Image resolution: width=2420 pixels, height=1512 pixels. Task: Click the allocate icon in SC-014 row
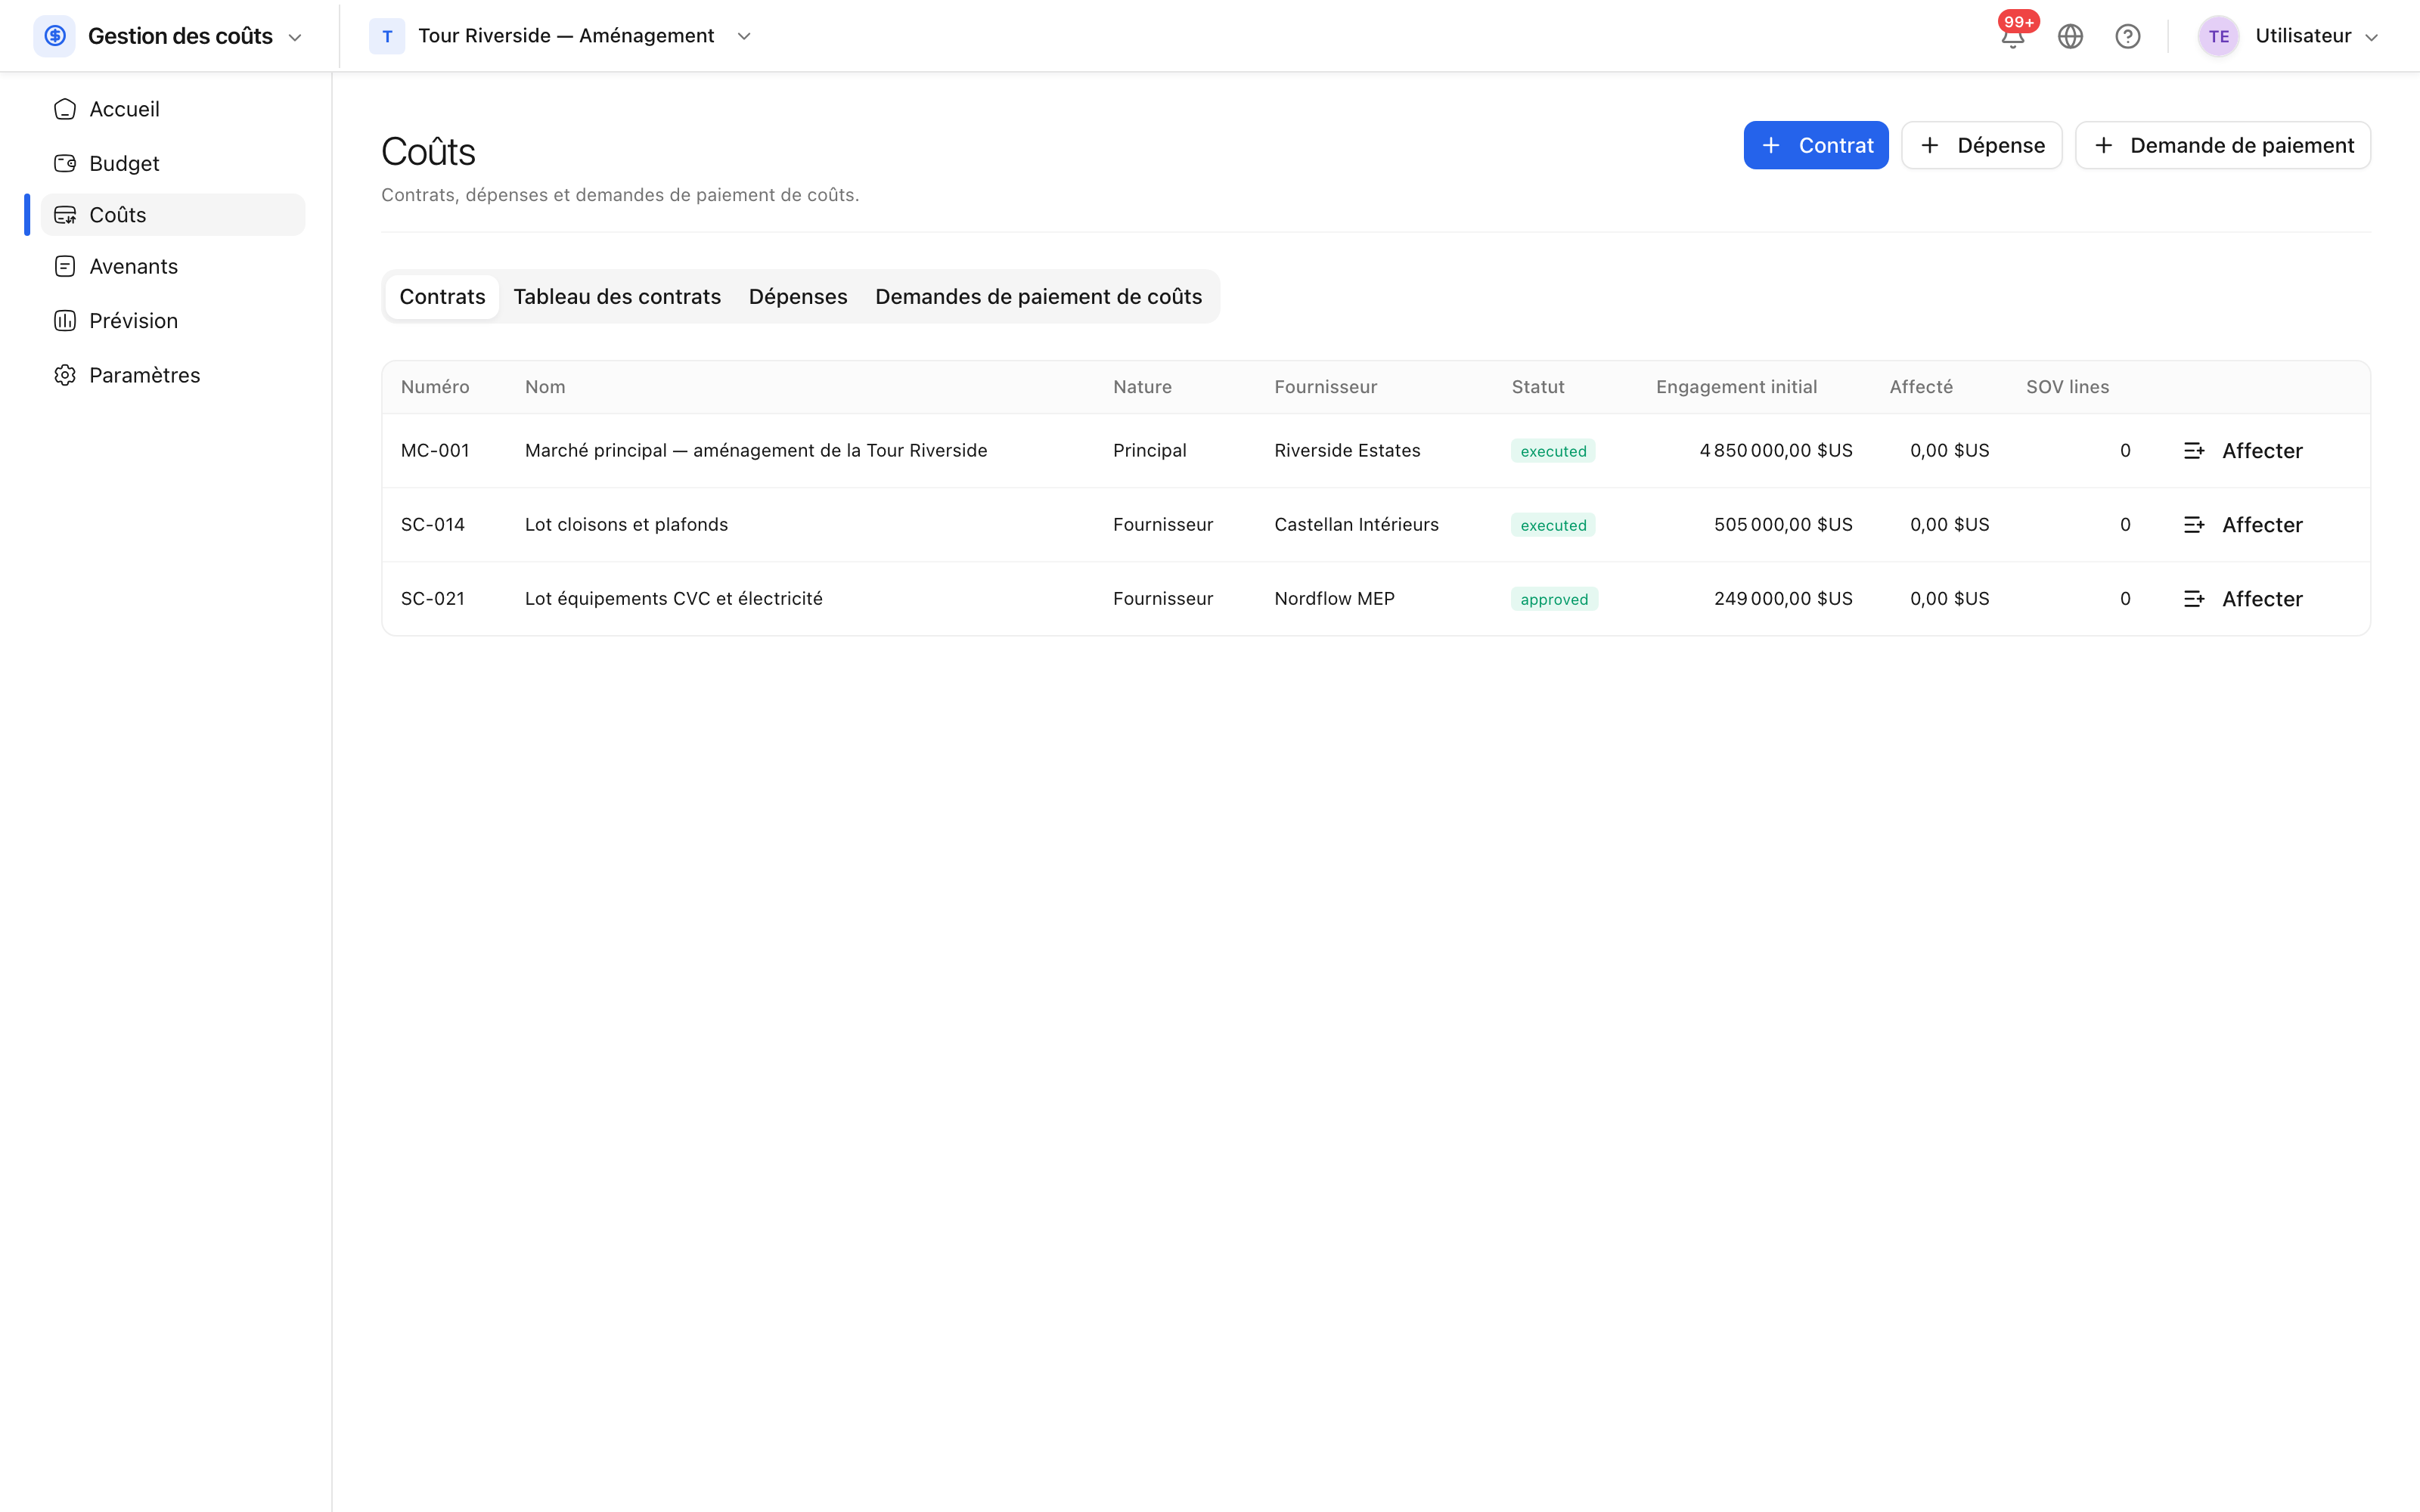(2194, 525)
